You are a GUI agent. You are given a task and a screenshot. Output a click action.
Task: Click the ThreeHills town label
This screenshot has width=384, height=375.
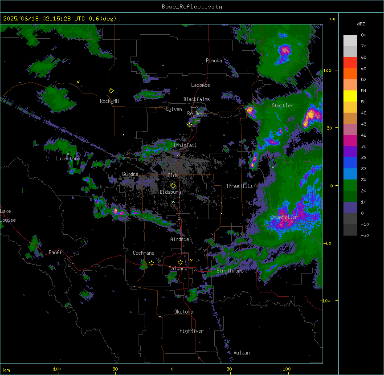click(239, 186)
